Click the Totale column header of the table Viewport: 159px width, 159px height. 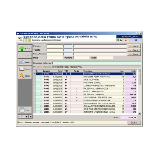coord(131,71)
